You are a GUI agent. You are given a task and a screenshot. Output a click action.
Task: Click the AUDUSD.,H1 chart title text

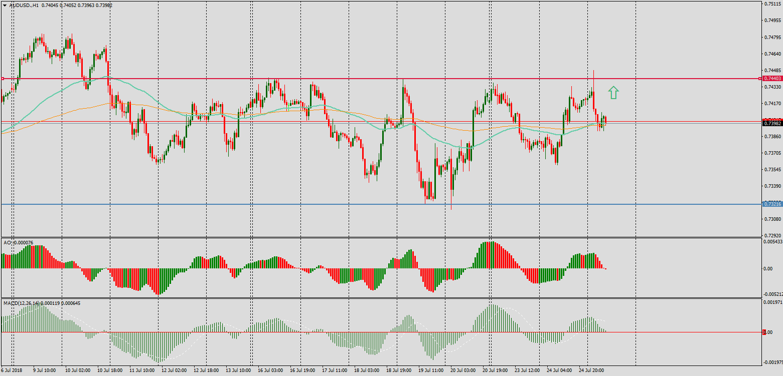click(24, 5)
